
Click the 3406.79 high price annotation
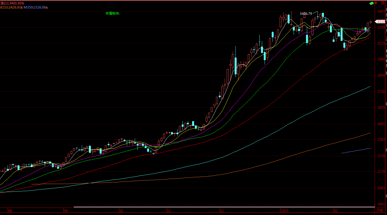pyautogui.click(x=306, y=13)
